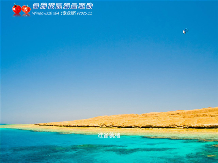The image size is (218, 163).
Task: Click the 就绪 characters of the status message
Action: pos(115,135)
